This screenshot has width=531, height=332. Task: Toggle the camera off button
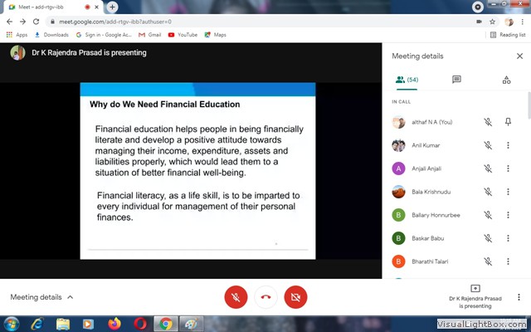pos(295,296)
